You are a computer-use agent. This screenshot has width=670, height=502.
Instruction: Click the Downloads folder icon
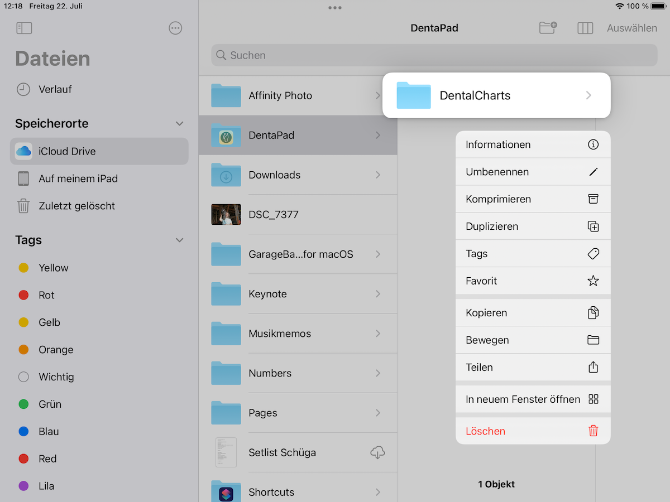pyautogui.click(x=226, y=175)
